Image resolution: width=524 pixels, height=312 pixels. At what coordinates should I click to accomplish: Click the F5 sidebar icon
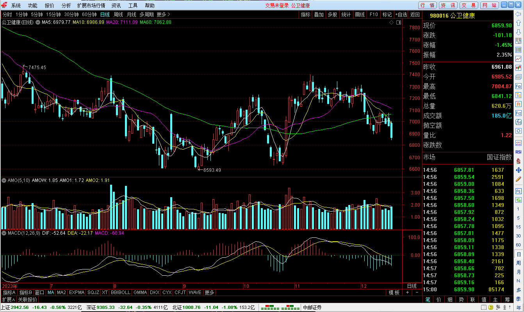pos(519,191)
